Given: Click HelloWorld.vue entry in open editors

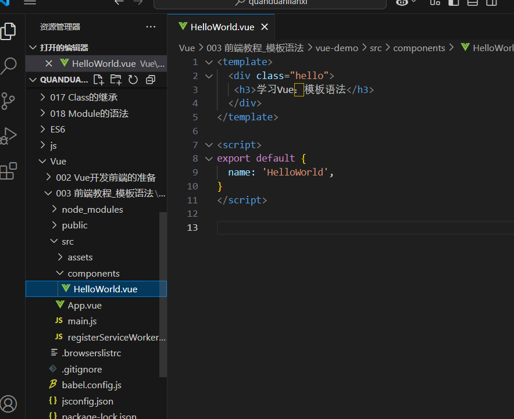Looking at the screenshot, I should pyautogui.click(x=97, y=63).
